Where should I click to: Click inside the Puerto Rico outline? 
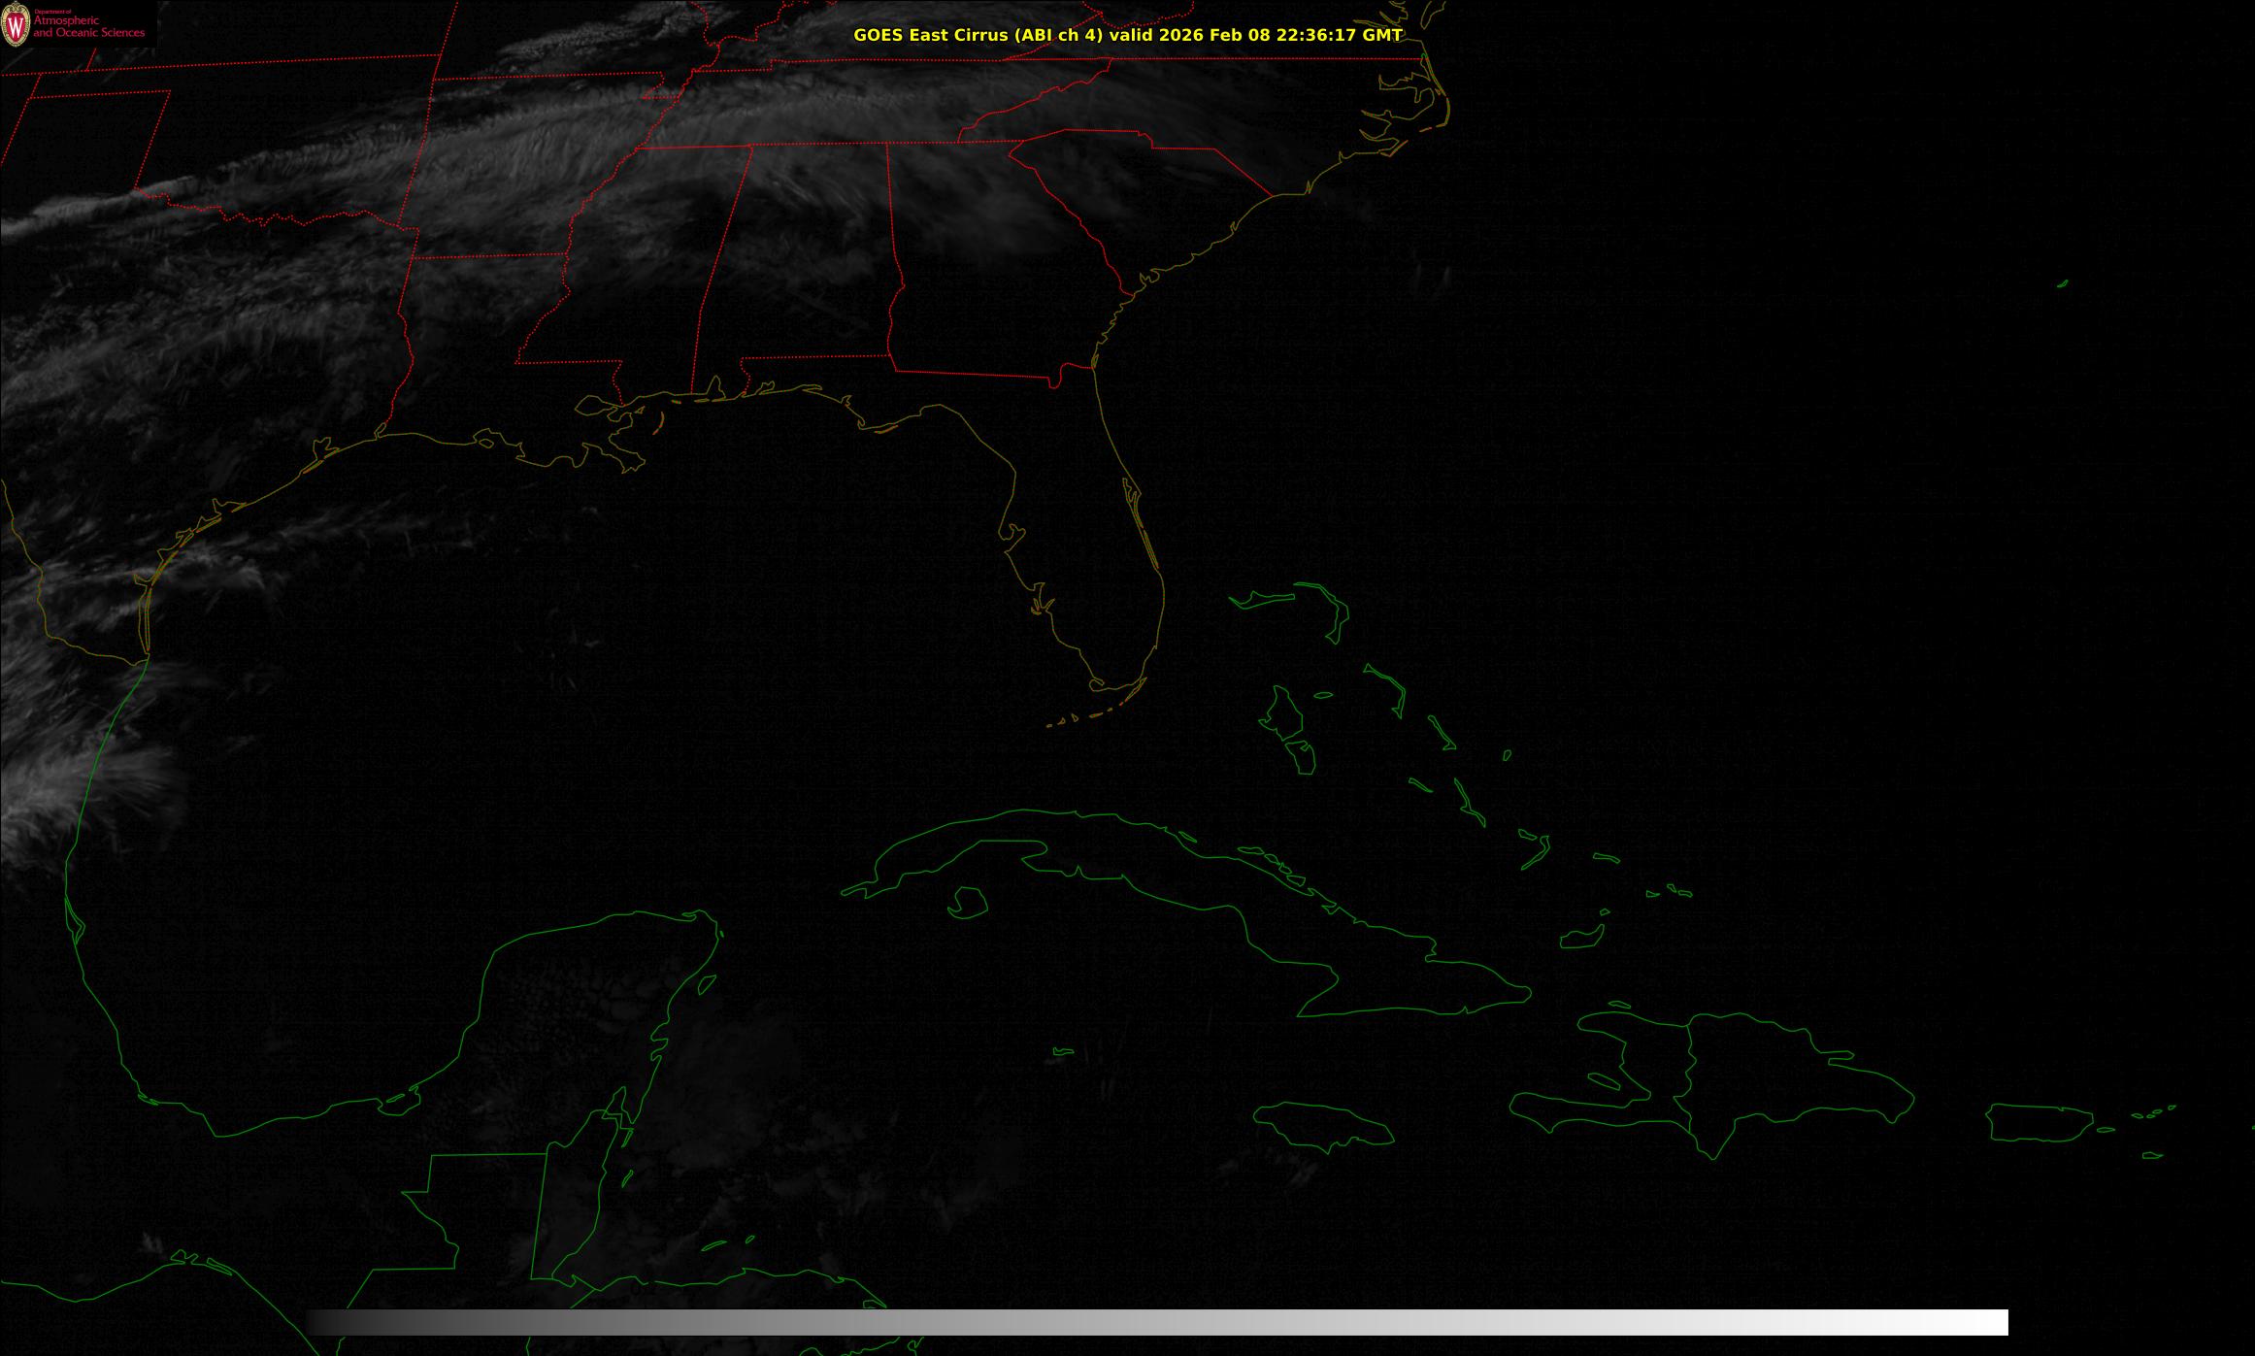pos(2039,1122)
